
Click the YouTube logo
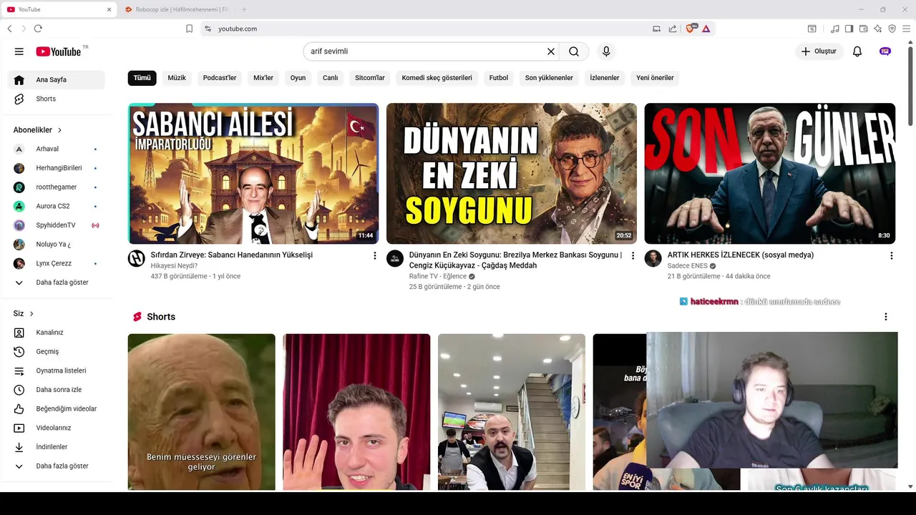(59, 51)
